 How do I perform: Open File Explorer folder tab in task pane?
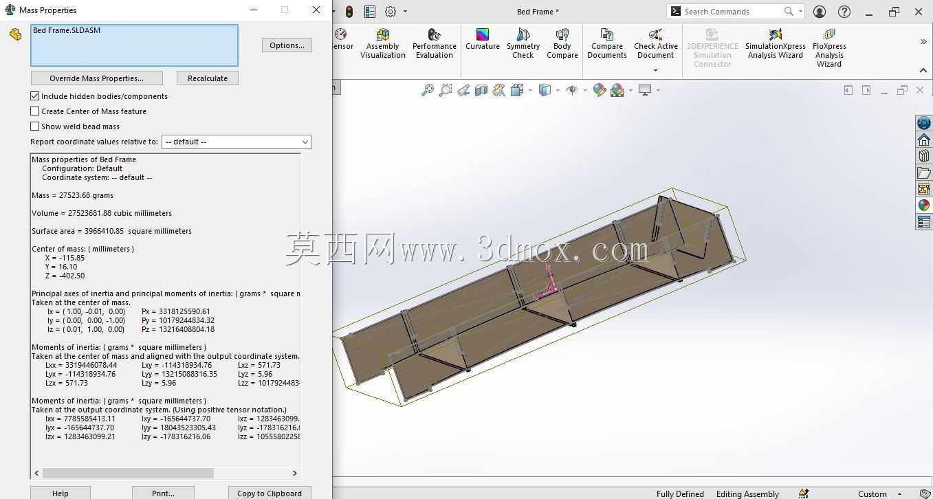click(x=923, y=173)
